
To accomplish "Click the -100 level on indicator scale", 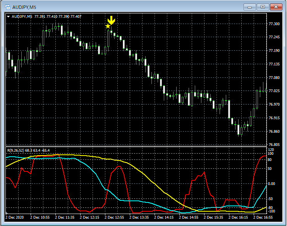I will [x=272, y=211].
